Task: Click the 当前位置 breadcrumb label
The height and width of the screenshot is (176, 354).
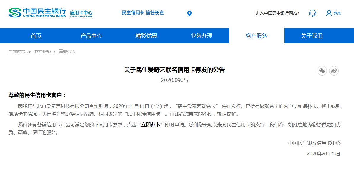Action: tap(18, 52)
